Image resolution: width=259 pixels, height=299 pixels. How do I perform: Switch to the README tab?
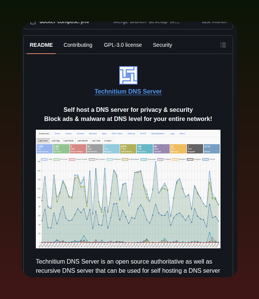(x=41, y=45)
